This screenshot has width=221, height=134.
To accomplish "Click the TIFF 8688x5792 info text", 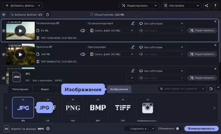I will [x=59, y=62].
